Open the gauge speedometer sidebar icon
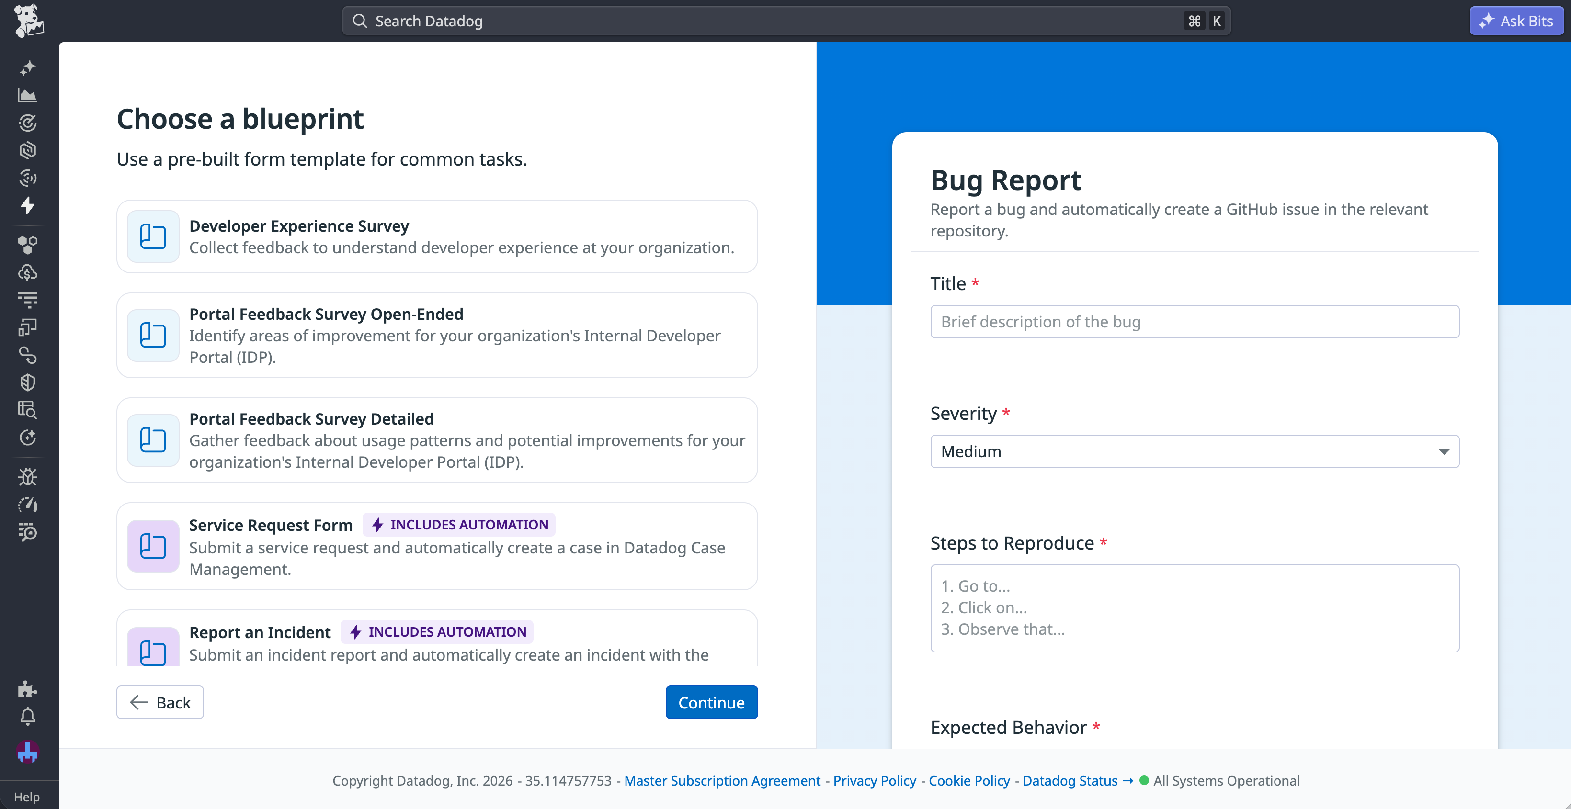 pos(27,504)
